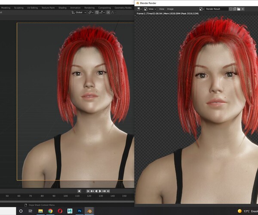
Task: Open the View menu in Blender Render window
Action: 162,9
